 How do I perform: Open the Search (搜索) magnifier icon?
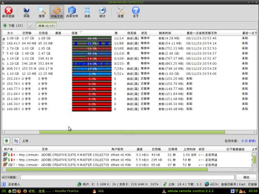(x=41, y=12)
